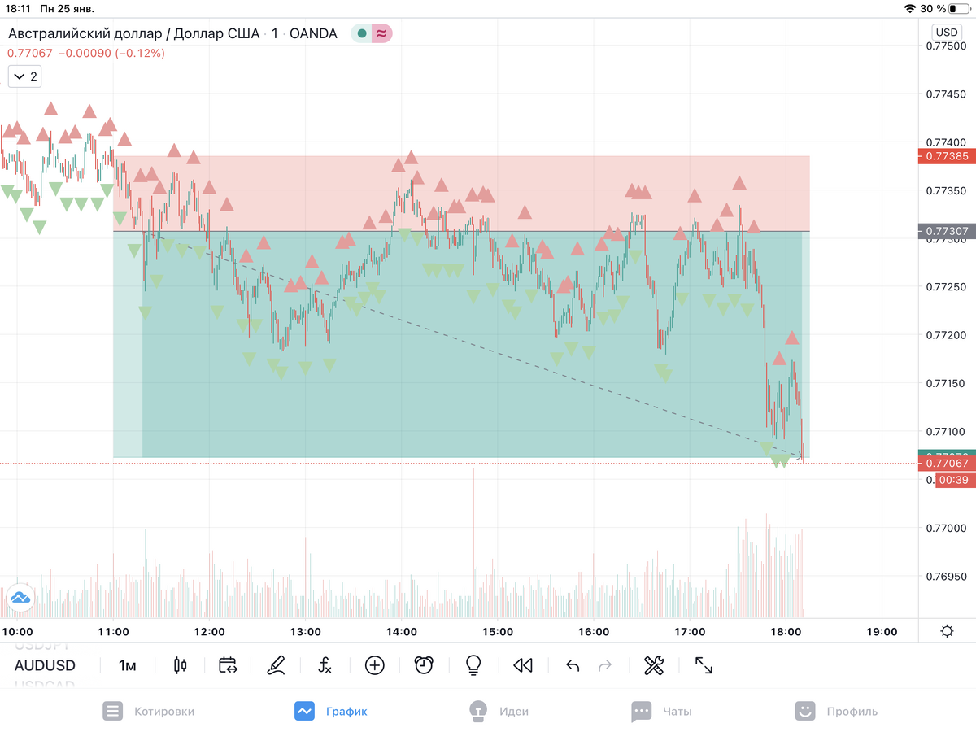Switch to the Котировки tab
Viewport: 976px width, 732px height.
(149, 711)
